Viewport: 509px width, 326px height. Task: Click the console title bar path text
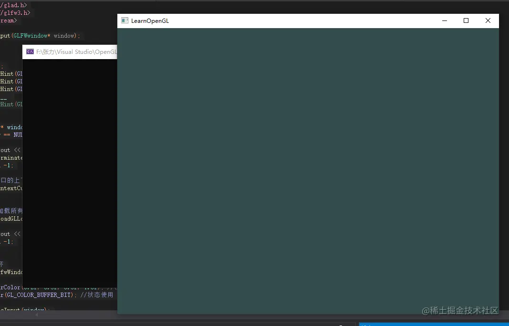point(77,52)
